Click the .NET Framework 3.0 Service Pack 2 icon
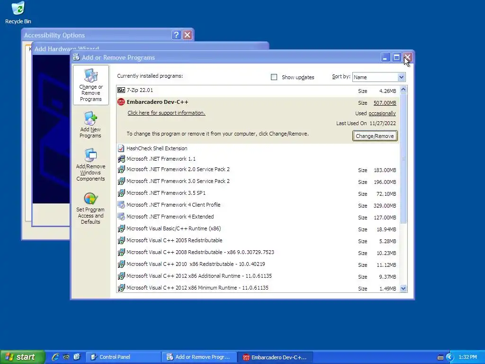485x364 pixels. (121, 182)
